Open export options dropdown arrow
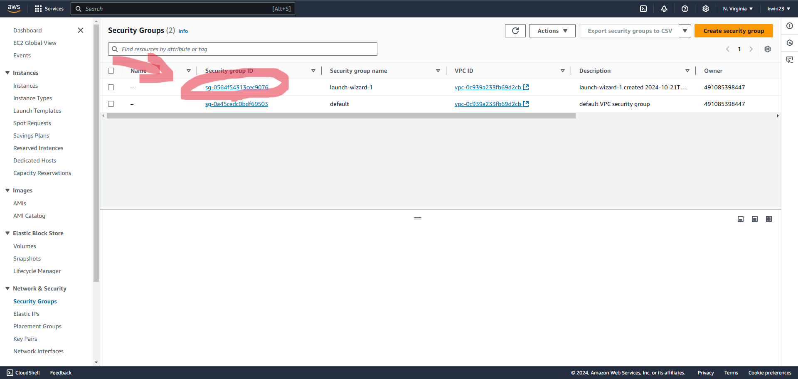 (x=685, y=31)
